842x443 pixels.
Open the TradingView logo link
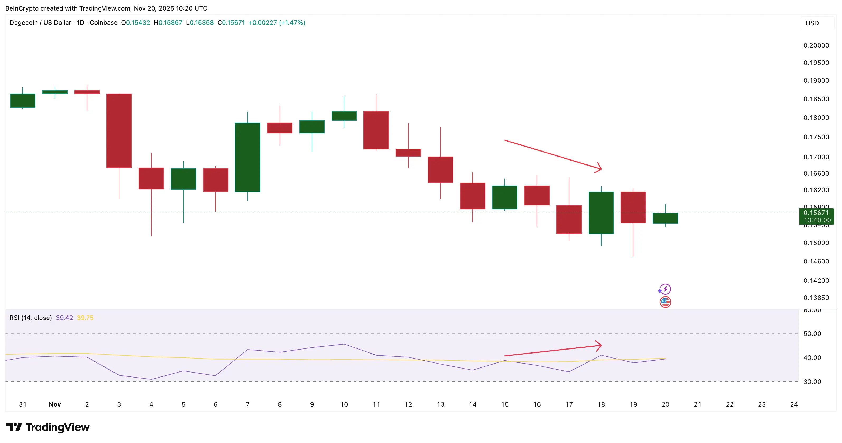pyautogui.click(x=48, y=427)
